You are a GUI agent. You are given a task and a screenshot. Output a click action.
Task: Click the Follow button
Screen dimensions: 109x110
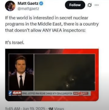[x=75, y=5]
